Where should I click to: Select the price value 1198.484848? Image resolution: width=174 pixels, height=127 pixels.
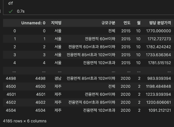(158, 86)
